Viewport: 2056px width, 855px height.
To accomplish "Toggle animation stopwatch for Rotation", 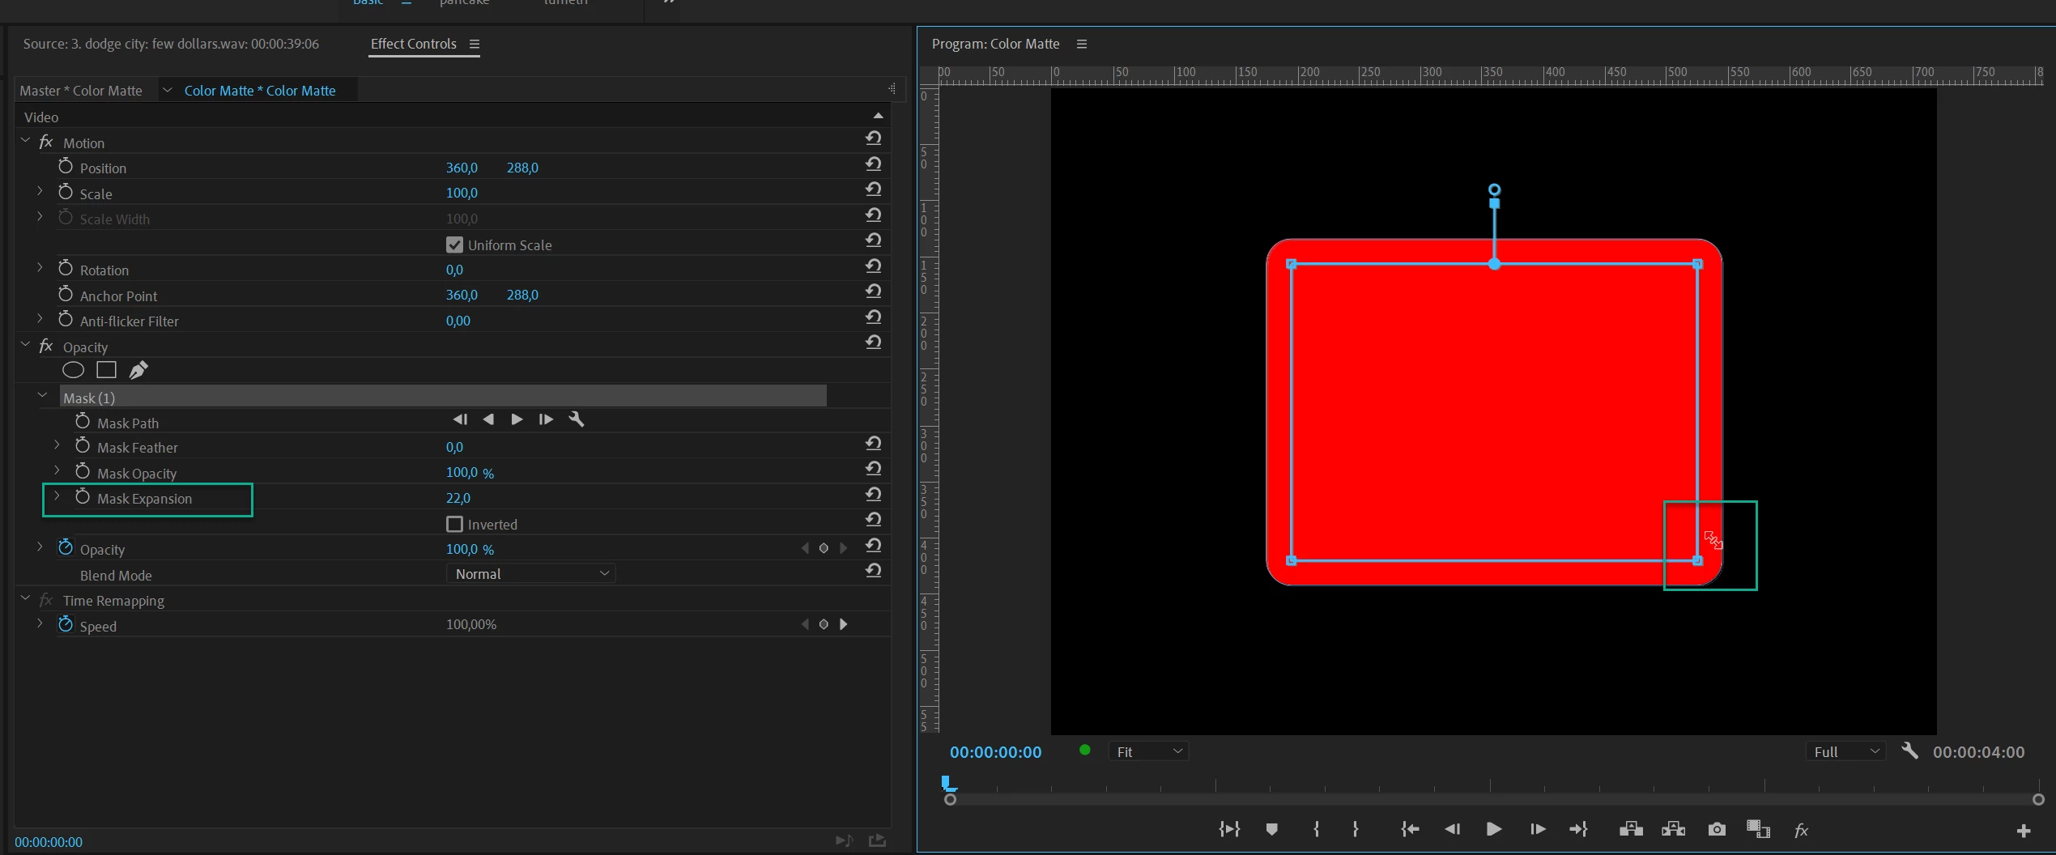I will [x=66, y=268].
